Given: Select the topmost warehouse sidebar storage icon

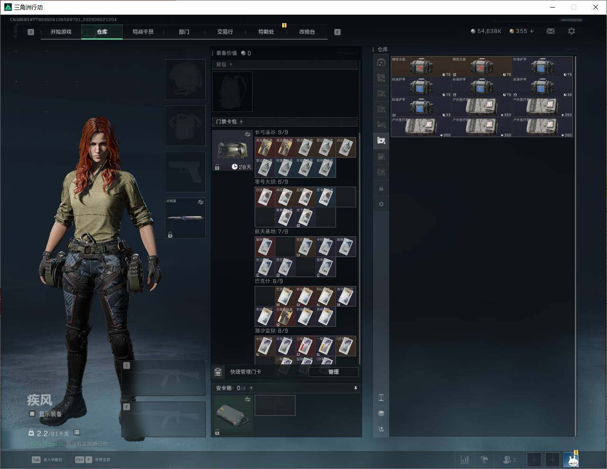Looking at the screenshot, I should pyautogui.click(x=381, y=62).
